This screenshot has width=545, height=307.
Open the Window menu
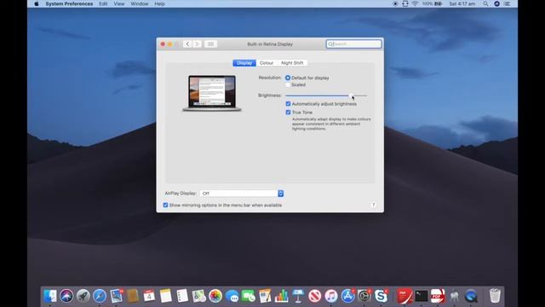140,3
